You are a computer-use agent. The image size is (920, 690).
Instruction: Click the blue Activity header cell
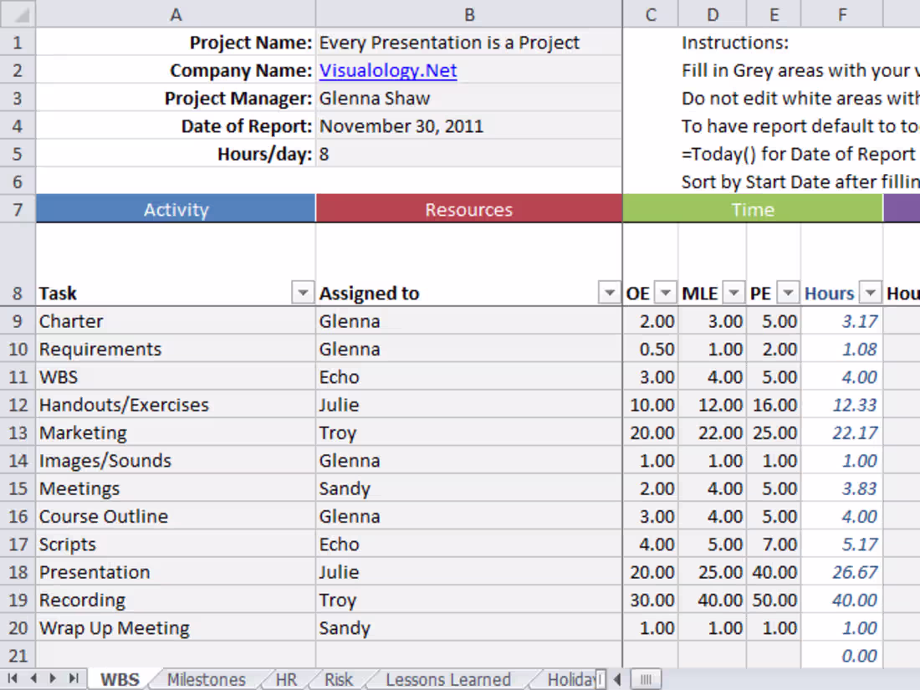(x=176, y=209)
